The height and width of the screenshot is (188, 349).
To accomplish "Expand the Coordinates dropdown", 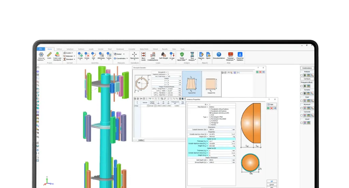I will click(127, 58).
